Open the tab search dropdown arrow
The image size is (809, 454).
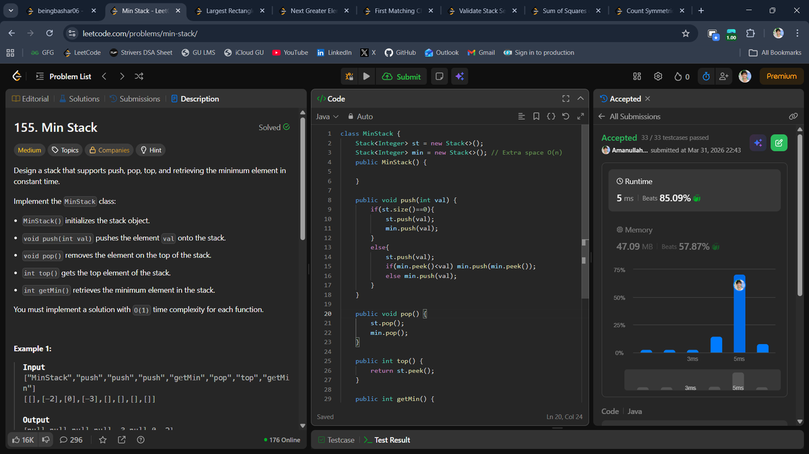pos(10,11)
